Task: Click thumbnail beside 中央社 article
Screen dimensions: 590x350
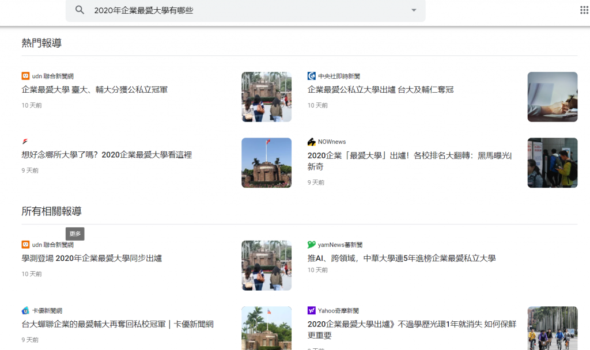Action: [552, 97]
